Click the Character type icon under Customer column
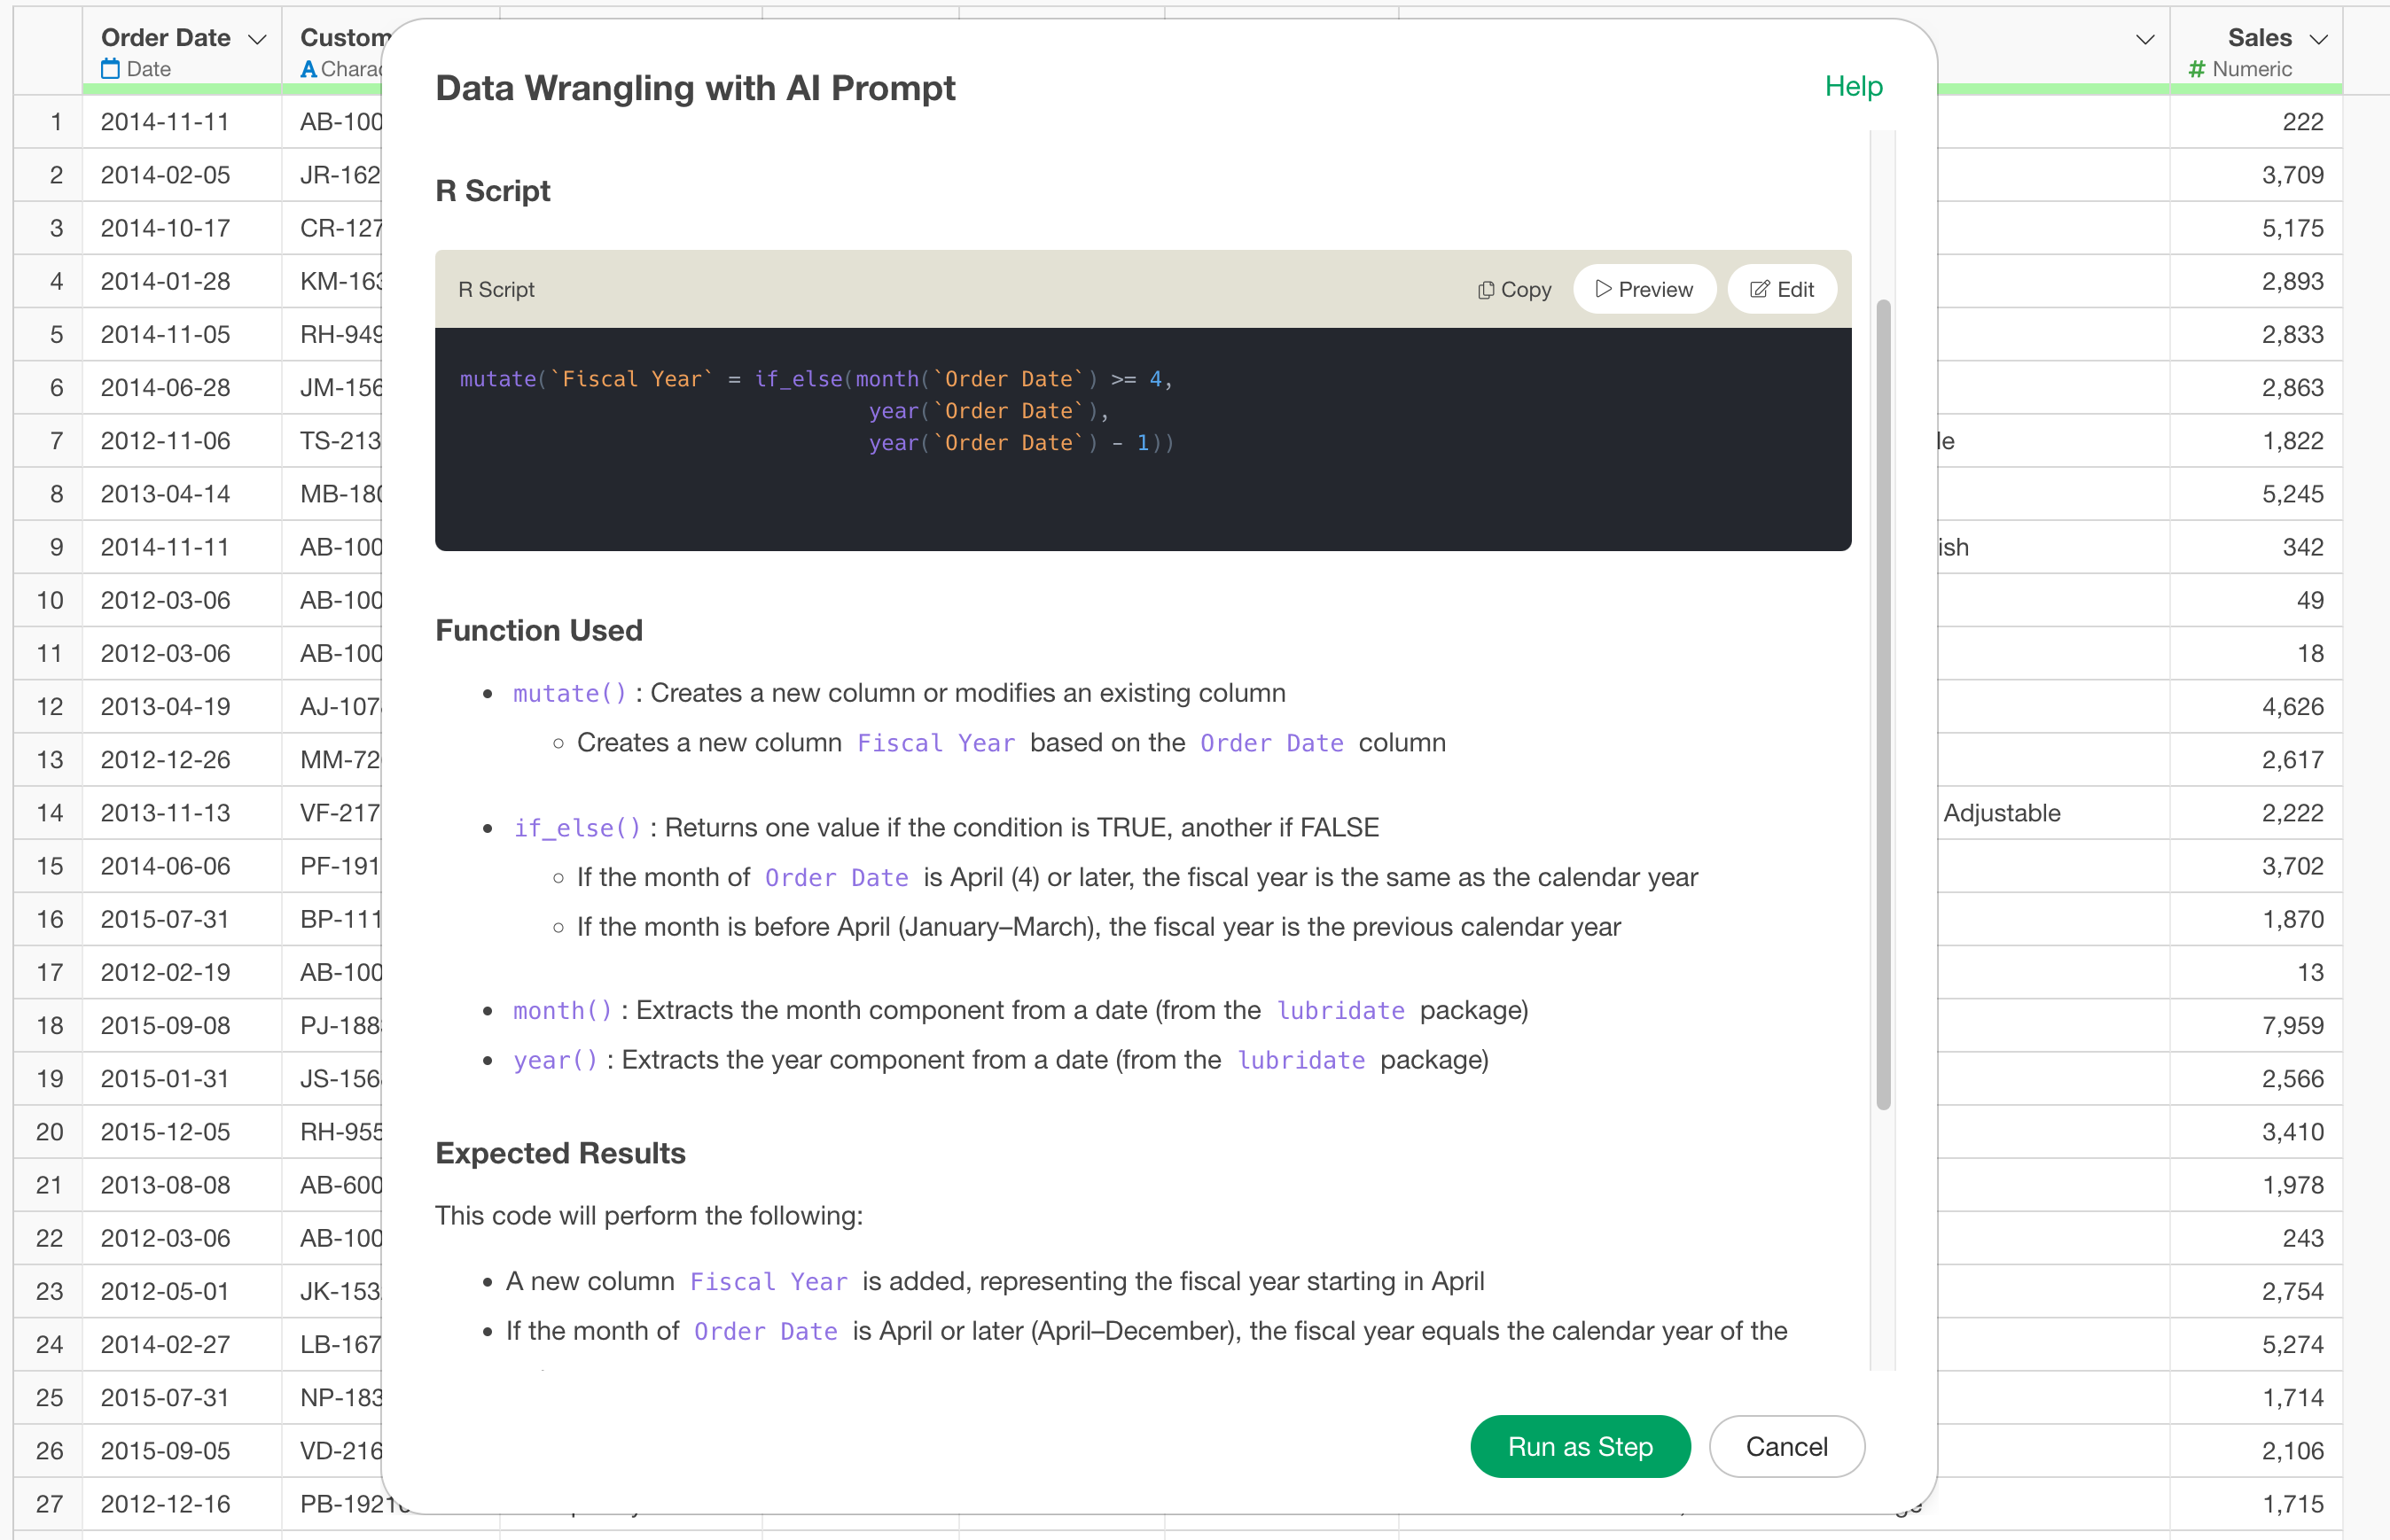Screen dimensions: 2390x1540 (309, 69)
